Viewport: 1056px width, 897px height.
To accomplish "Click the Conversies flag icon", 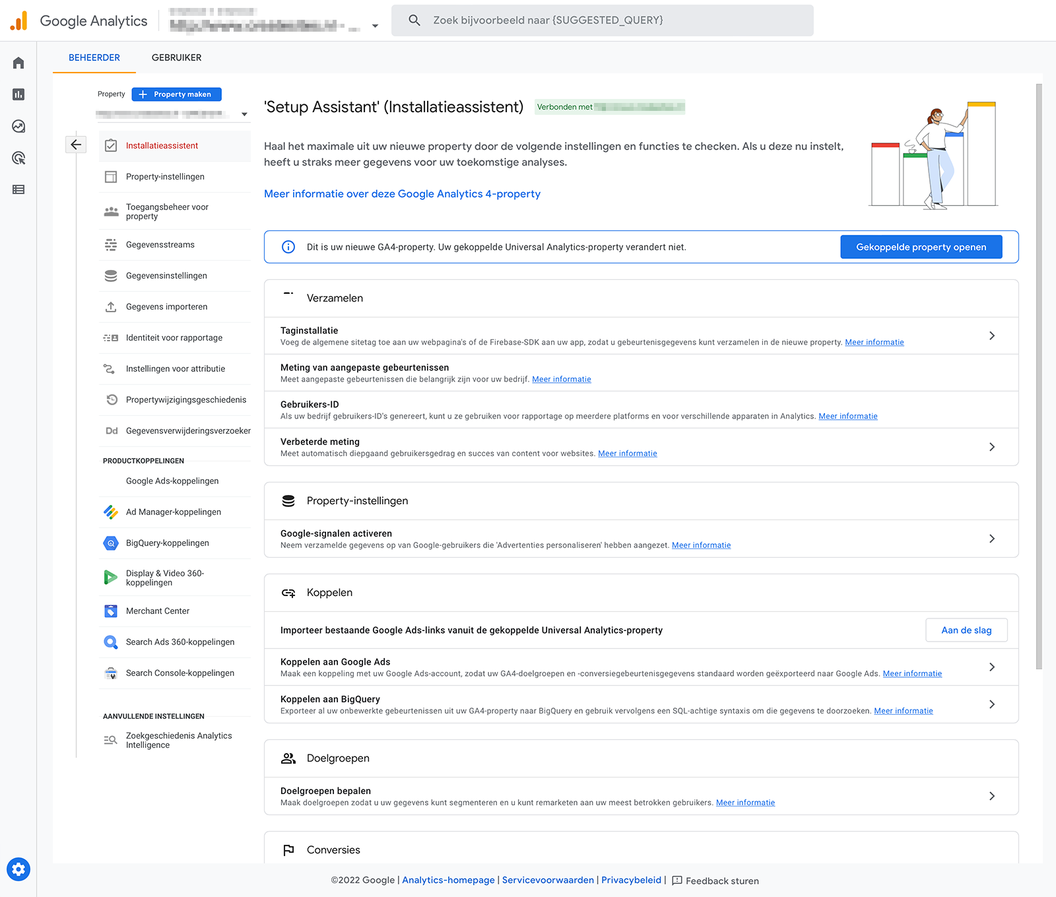I will click(x=288, y=850).
